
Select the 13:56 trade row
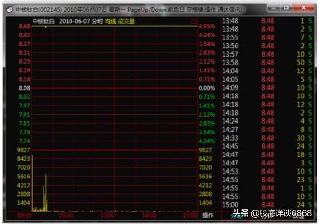[267, 46]
